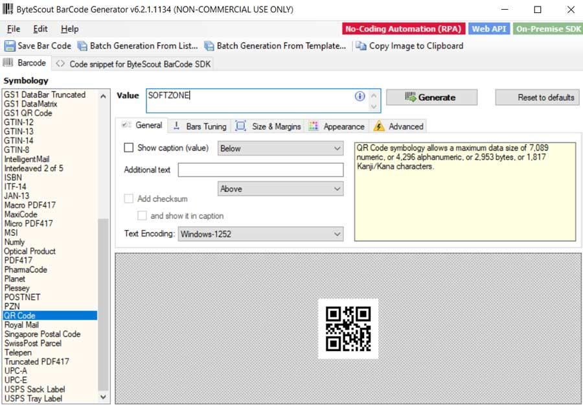
Task: Click Save Bar Code toolbar button
Action: [x=38, y=46]
